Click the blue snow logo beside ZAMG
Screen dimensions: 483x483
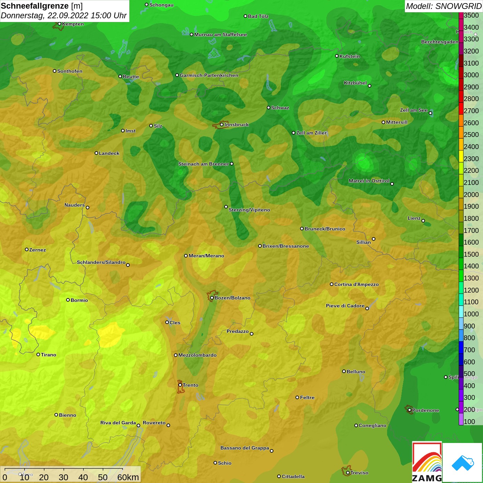(463, 463)
